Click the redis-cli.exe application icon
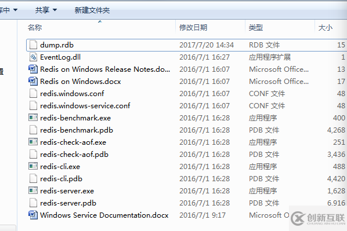This screenshot has height=231, width=347. click(x=33, y=166)
